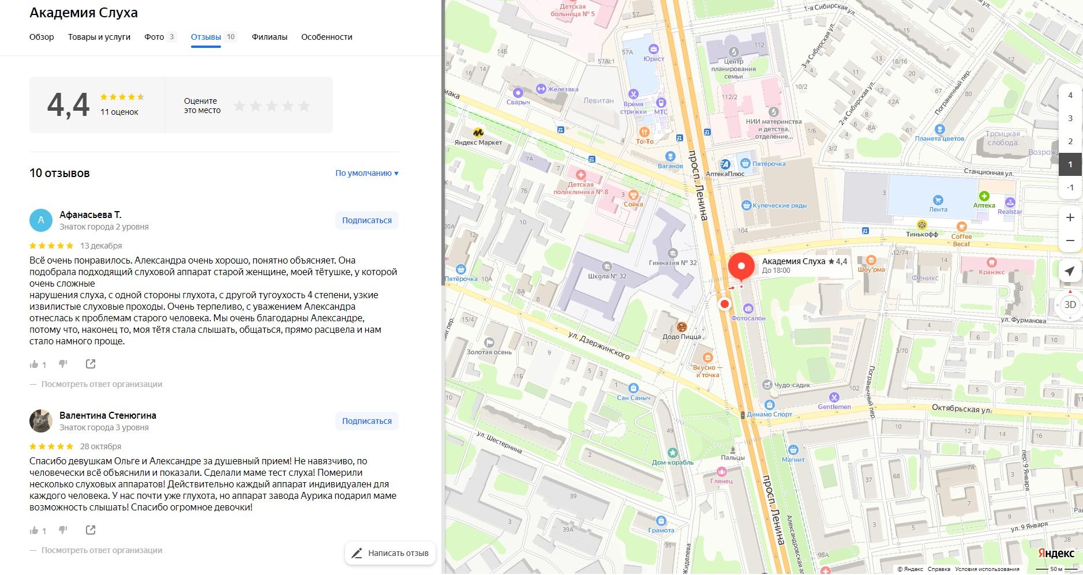Dislike the Afanasyeva T. review
1083x575 pixels.
63,364
